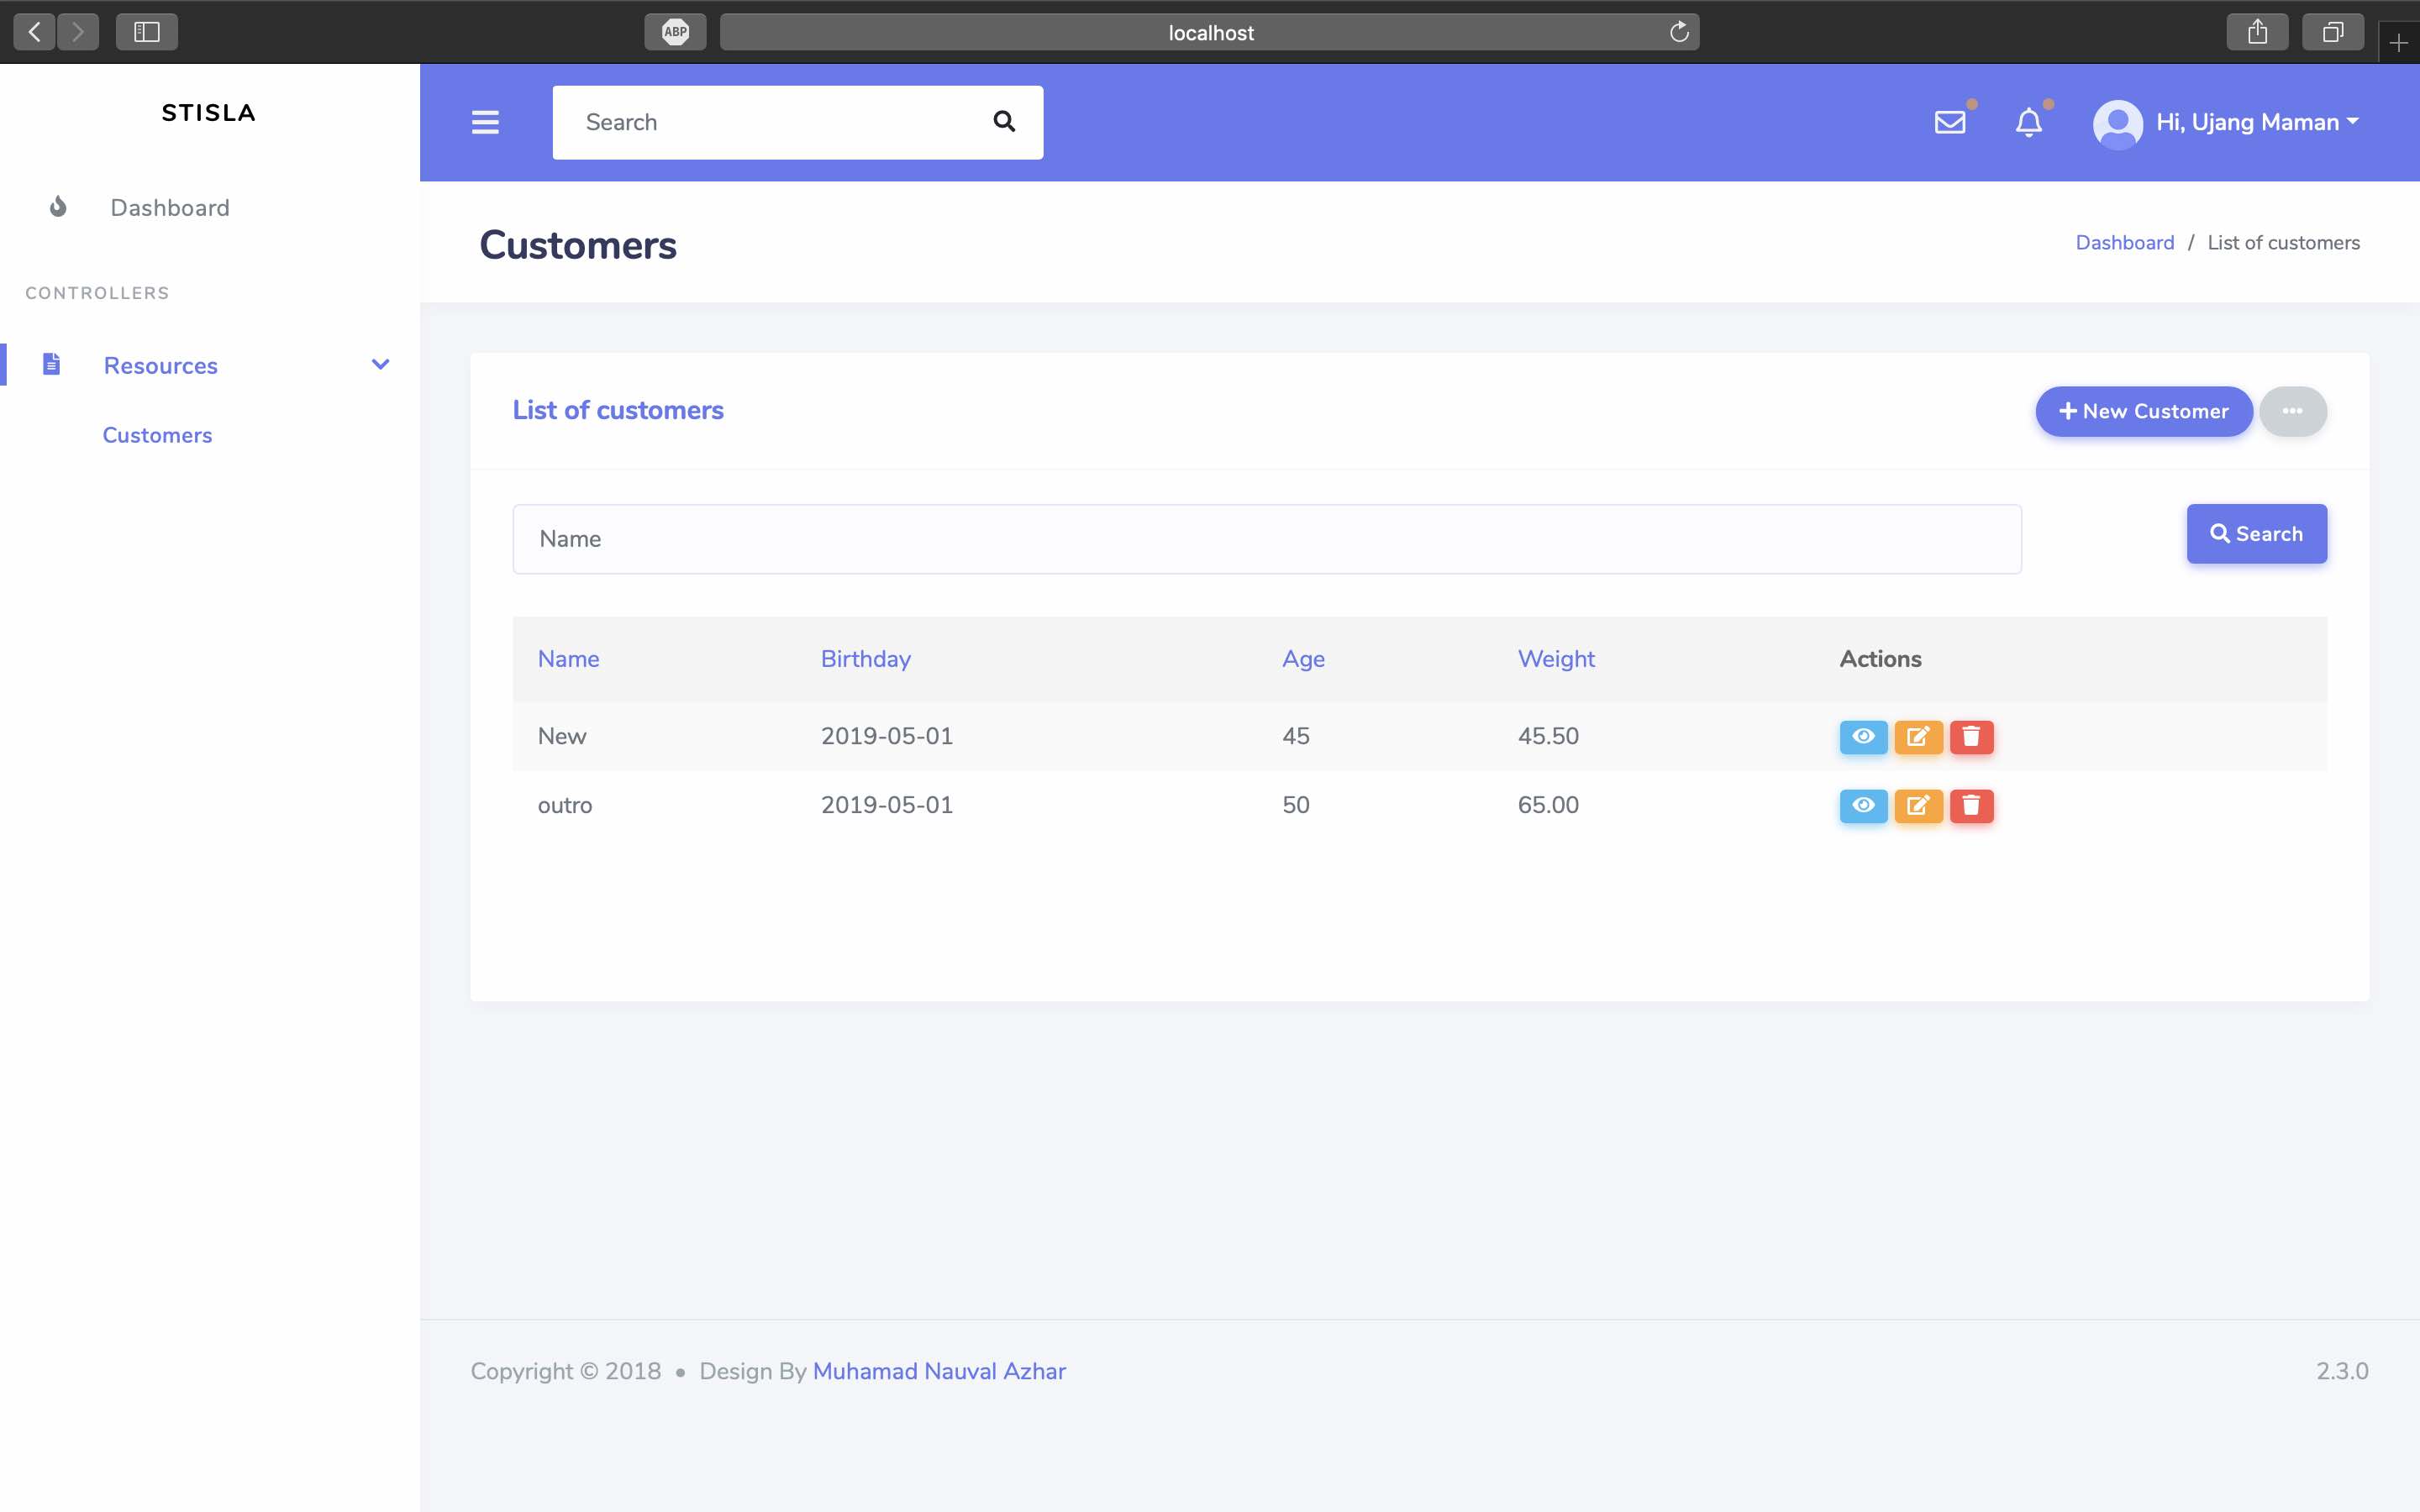This screenshot has width=2420, height=1512.
Task: Select Customers in the sidebar submenu
Action: [157, 435]
